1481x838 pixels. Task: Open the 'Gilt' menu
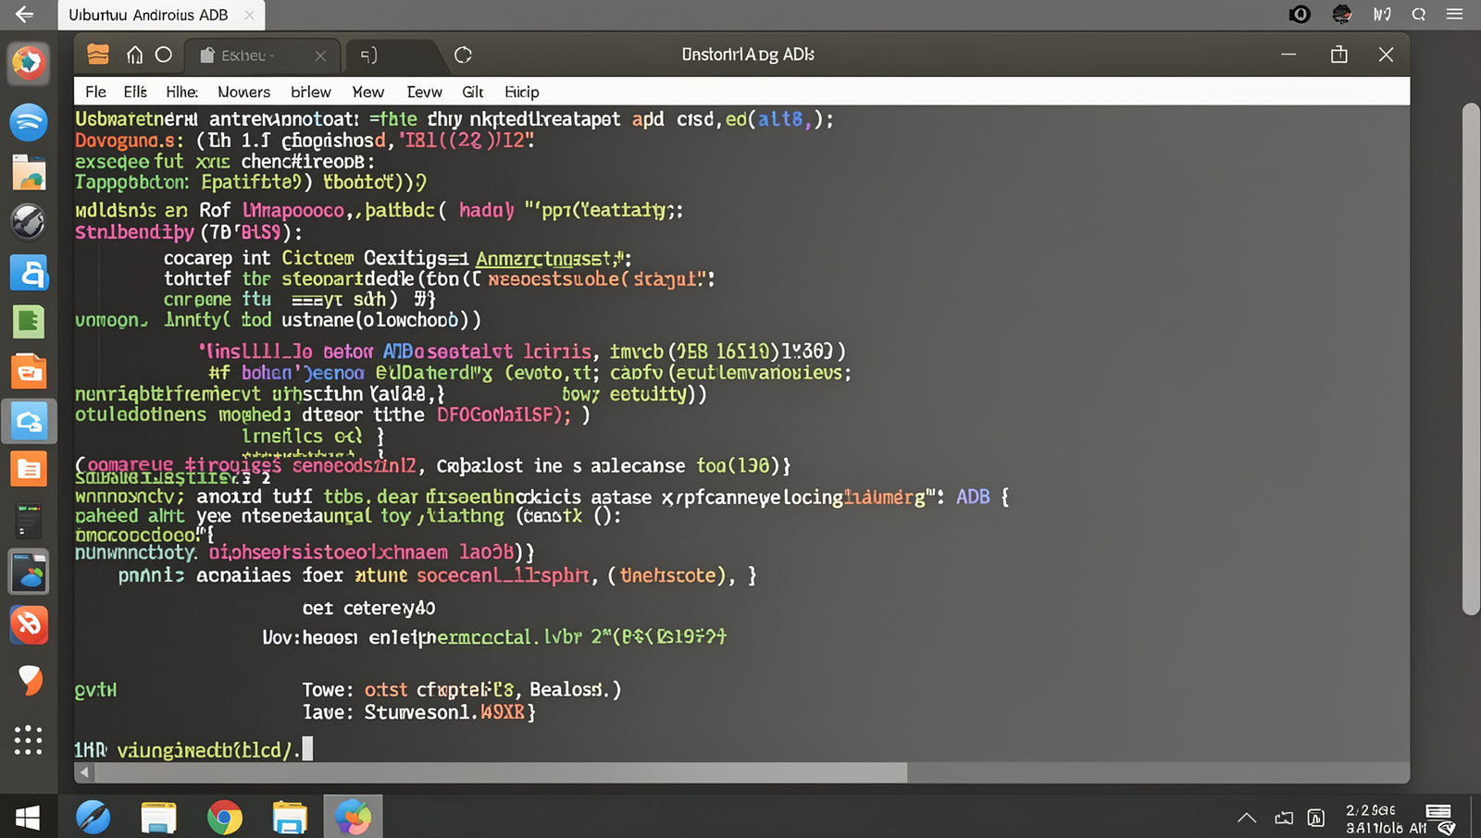tap(473, 92)
